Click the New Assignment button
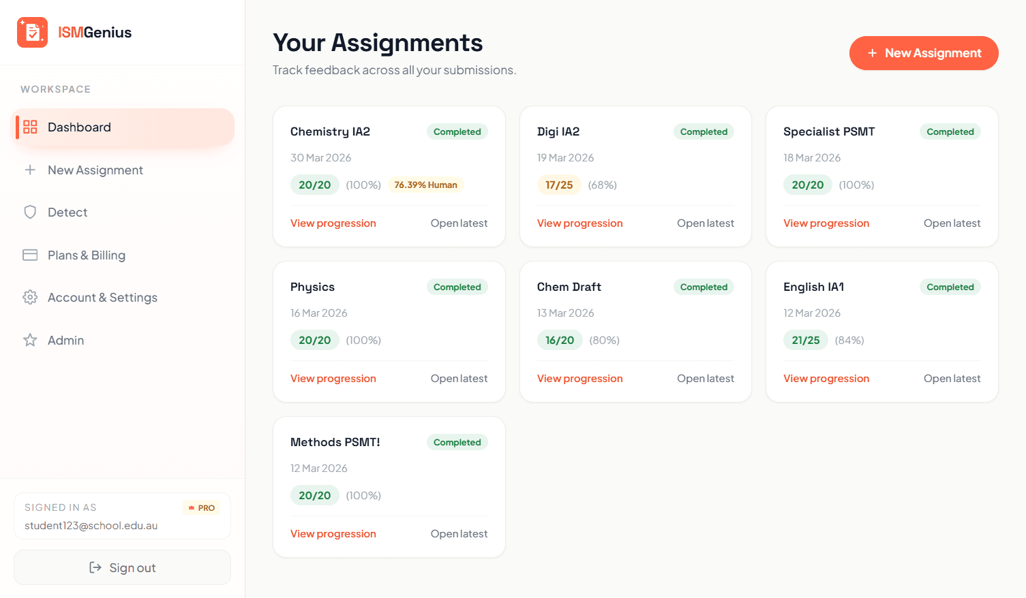Viewport: 1026px width, 598px height. pos(924,53)
